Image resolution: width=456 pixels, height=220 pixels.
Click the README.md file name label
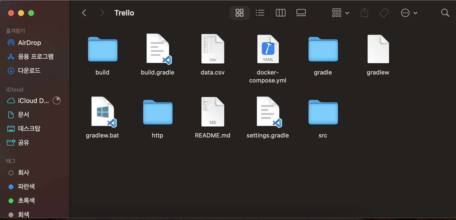click(212, 135)
